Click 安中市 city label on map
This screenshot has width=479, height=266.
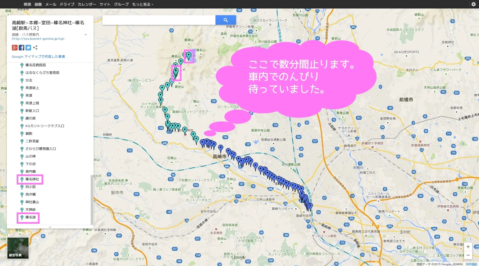pos(117,193)
